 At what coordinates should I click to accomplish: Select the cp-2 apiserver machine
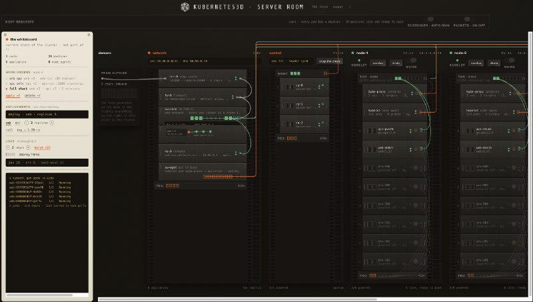click(x=304, y=125)
